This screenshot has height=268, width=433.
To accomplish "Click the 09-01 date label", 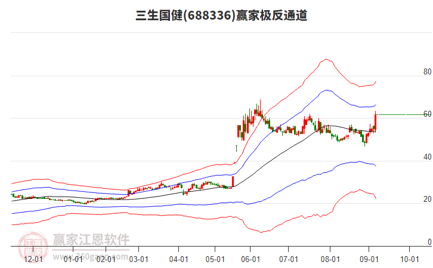I will [369, 260].
